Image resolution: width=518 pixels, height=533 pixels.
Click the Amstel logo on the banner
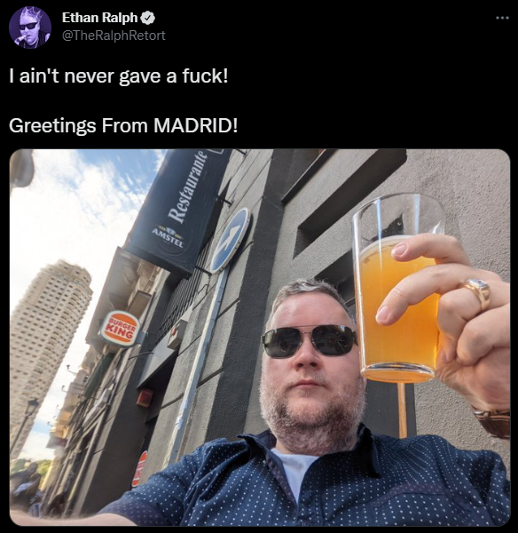coord(168,234)
